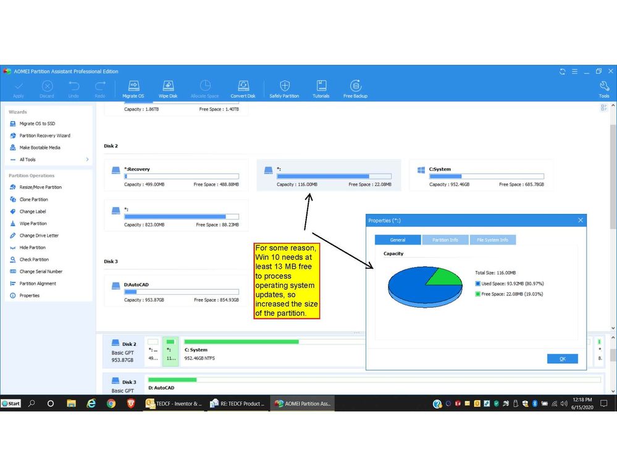Open Brave browser from taskbar
The height and width of the screenshot is (476, 617).
131,403
